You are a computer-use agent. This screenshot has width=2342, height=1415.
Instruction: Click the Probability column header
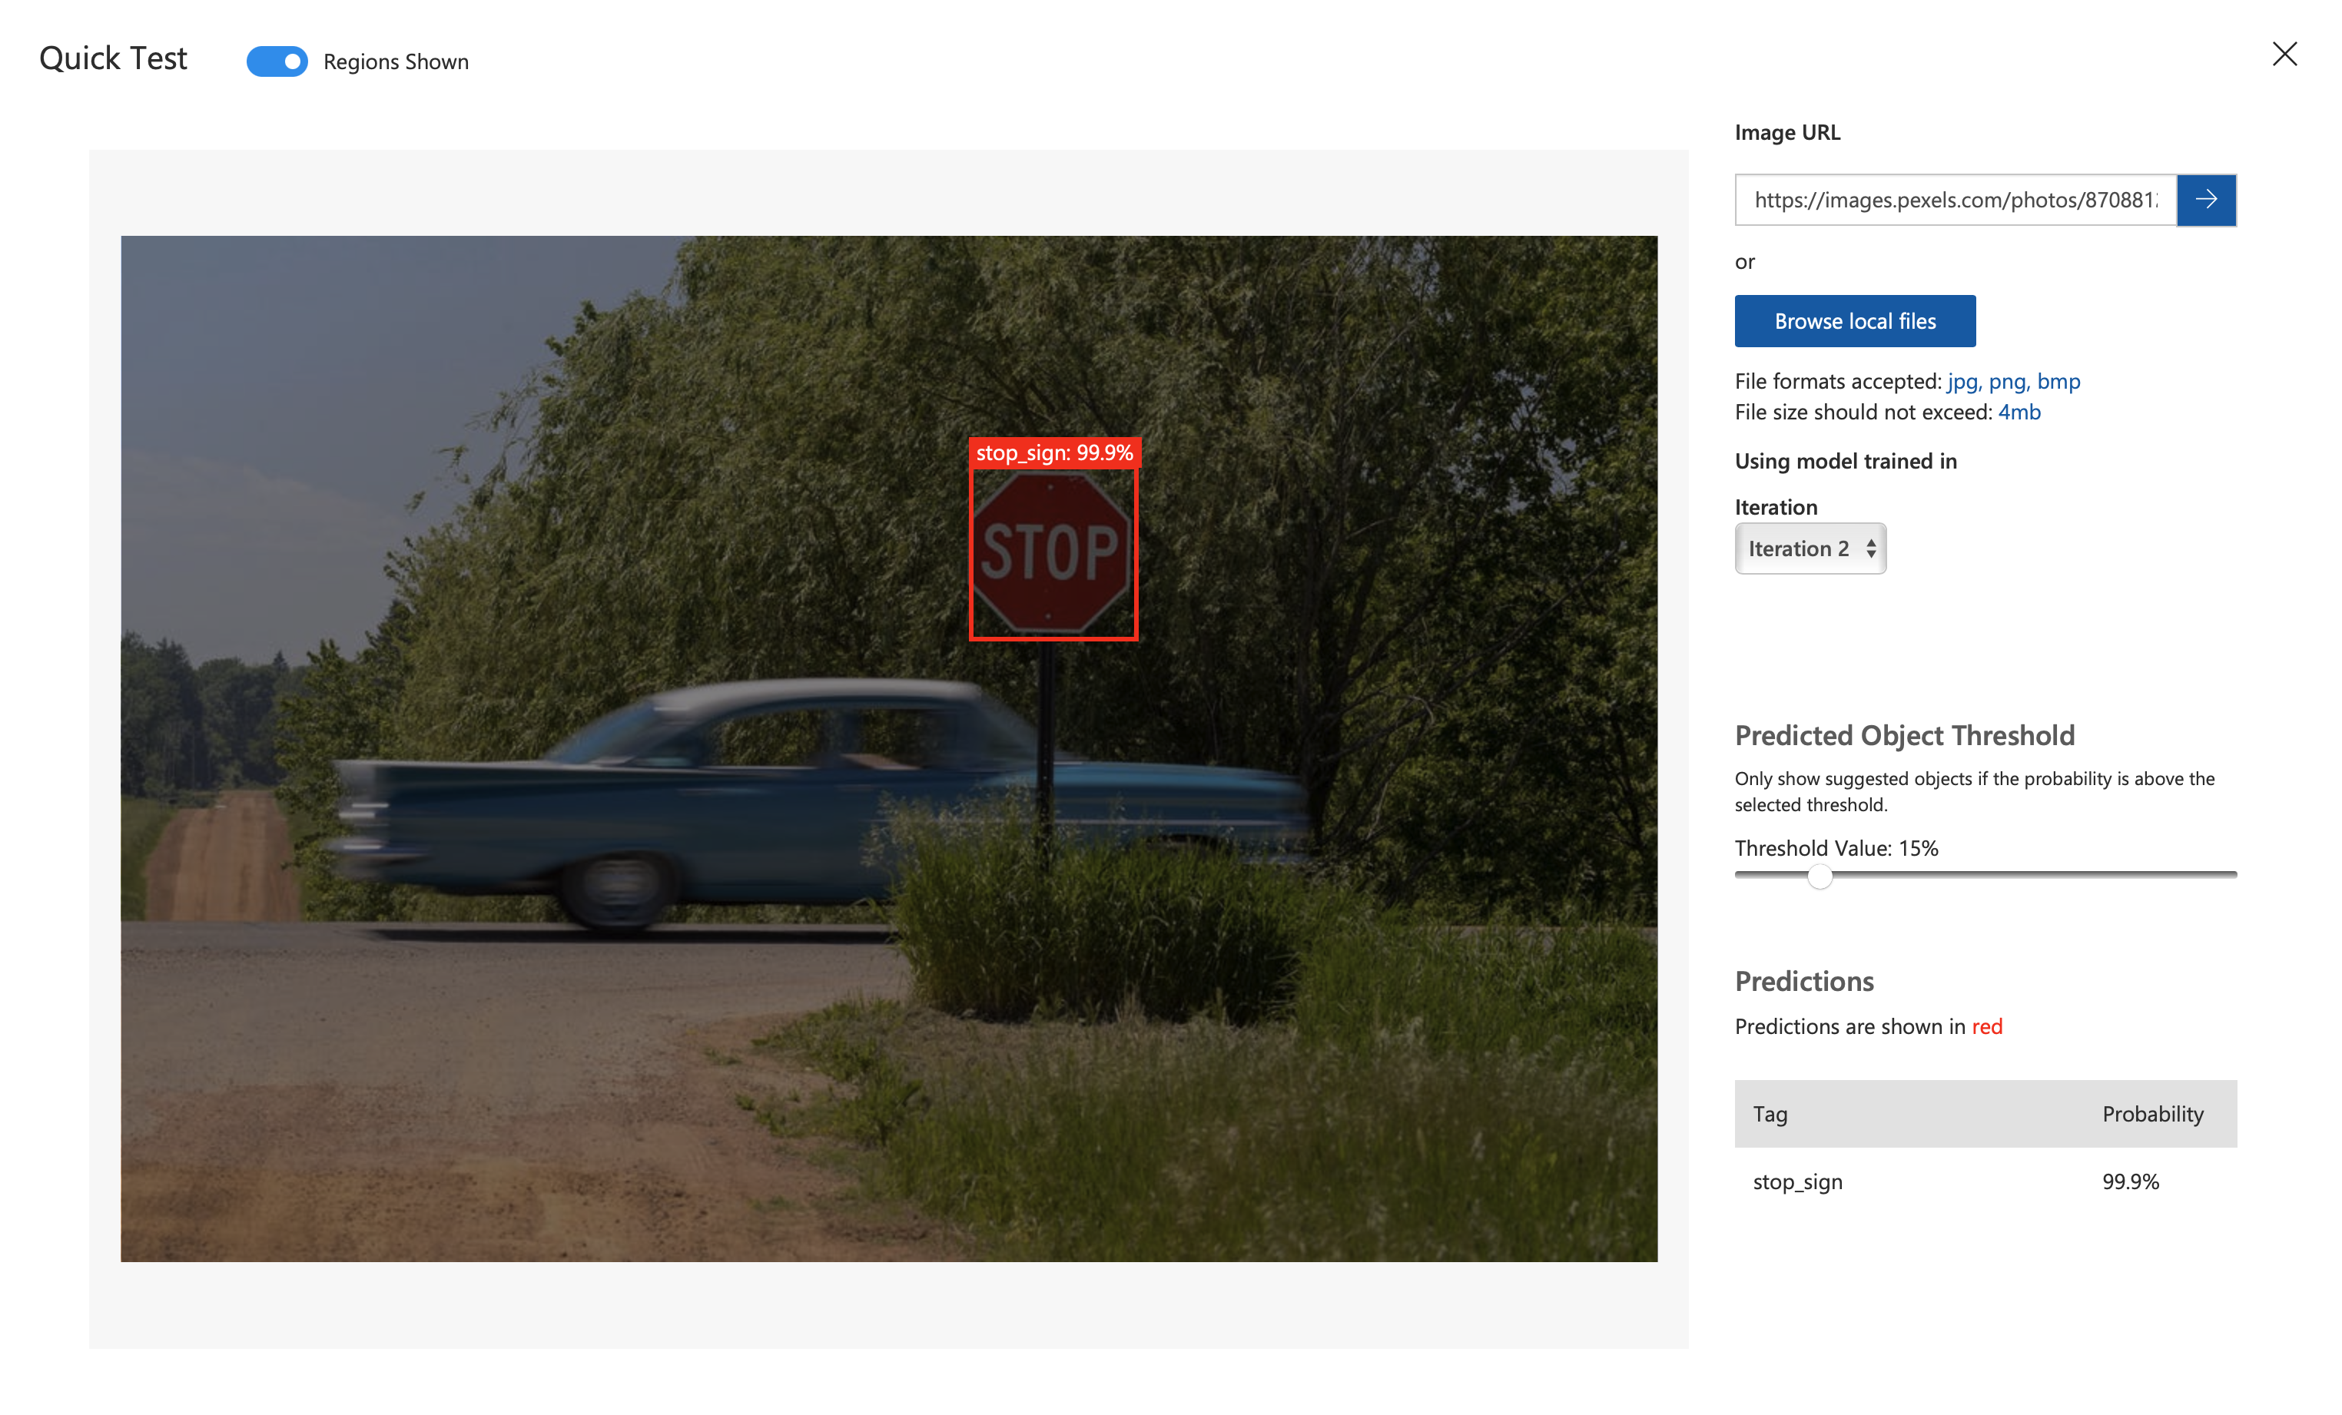(x=2152, y=1114)
